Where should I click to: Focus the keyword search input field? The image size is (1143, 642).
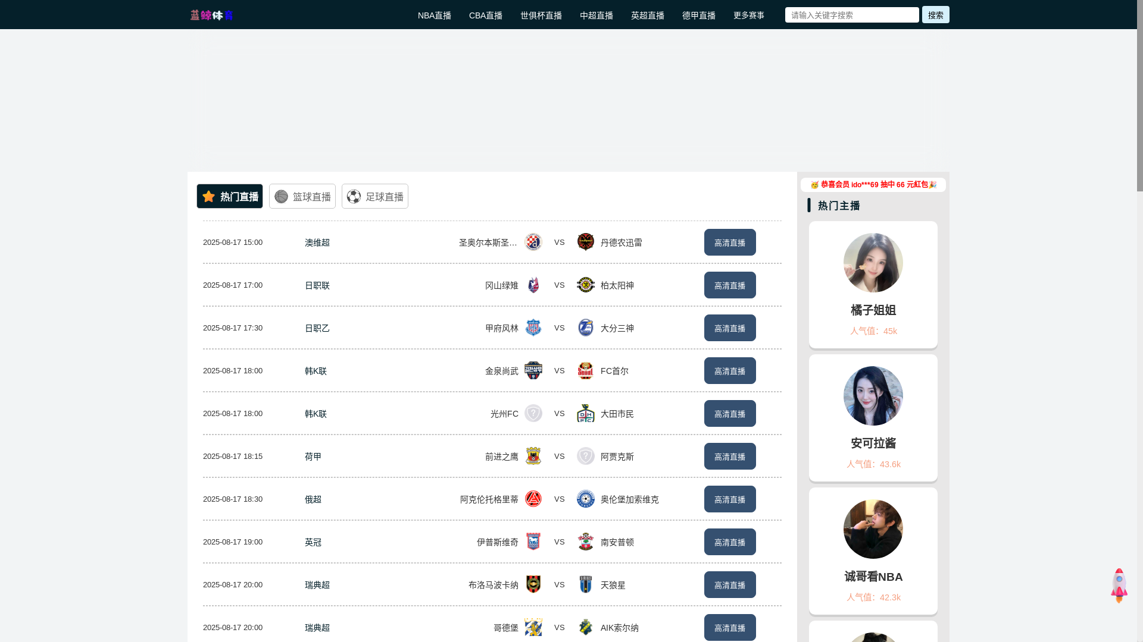pyautogui.click(x=852, y=15)
